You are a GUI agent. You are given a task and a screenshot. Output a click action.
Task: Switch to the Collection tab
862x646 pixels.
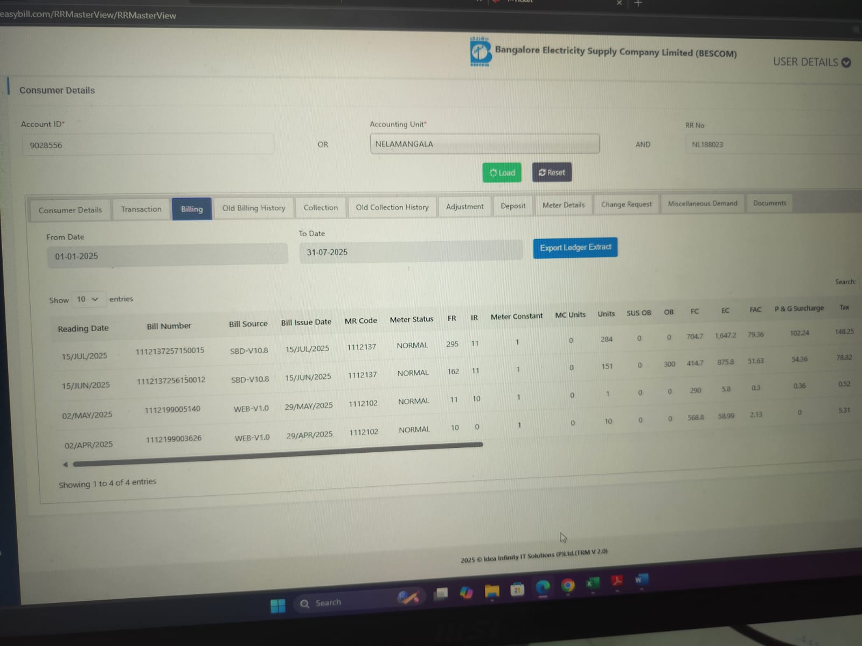tap(321, 207)
